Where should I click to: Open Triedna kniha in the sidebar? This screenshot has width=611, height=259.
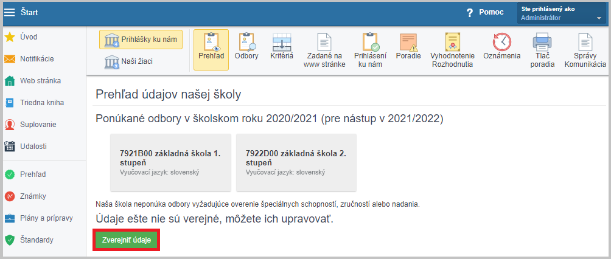[x=43, y=103]
